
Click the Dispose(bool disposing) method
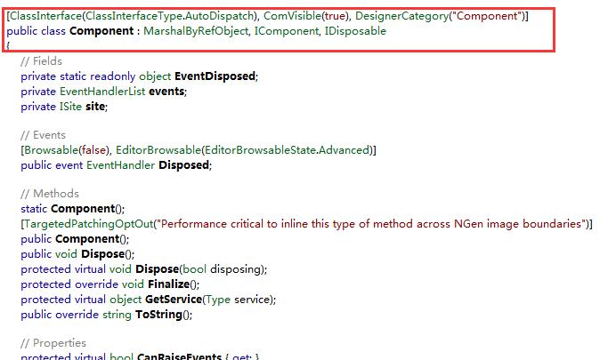click(160, 268)
